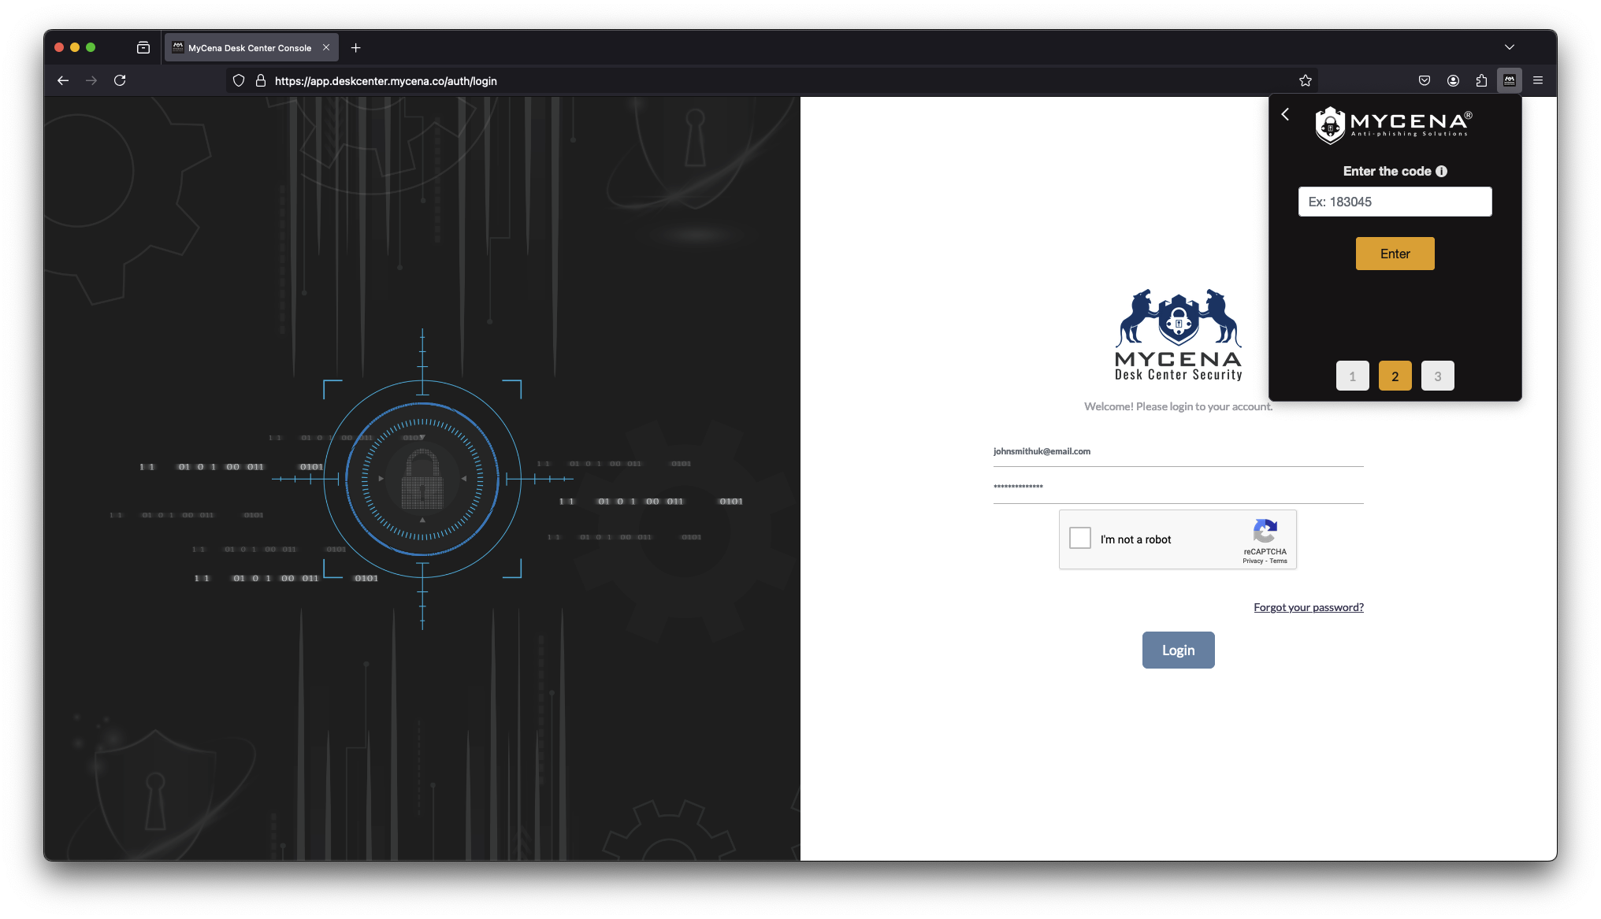This screenshot has width=1601, height=919.
Task: Reload the page
Action: click(120, 80)
